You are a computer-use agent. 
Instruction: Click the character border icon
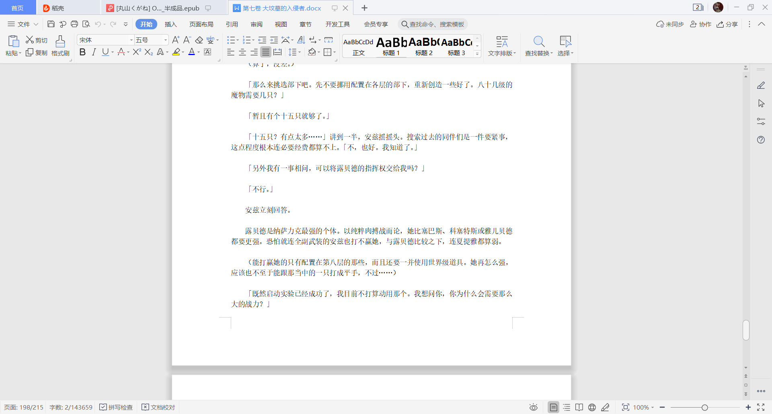pos(207,52)
